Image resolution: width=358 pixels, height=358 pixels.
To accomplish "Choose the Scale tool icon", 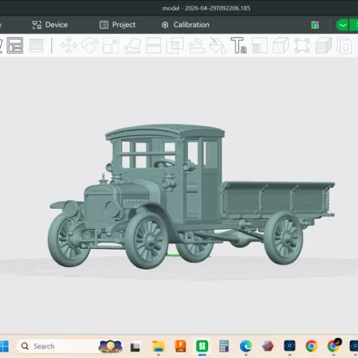I will coord(111,45).
